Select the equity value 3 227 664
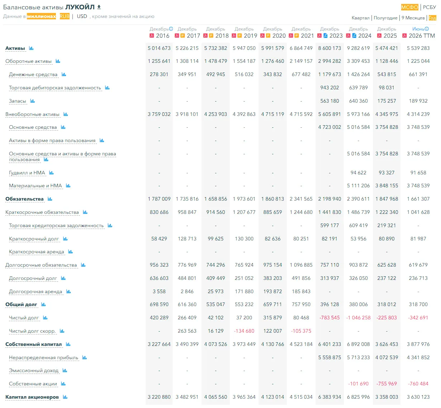Image resolution: width=441 pixels, height=408 pixels. 159,344
